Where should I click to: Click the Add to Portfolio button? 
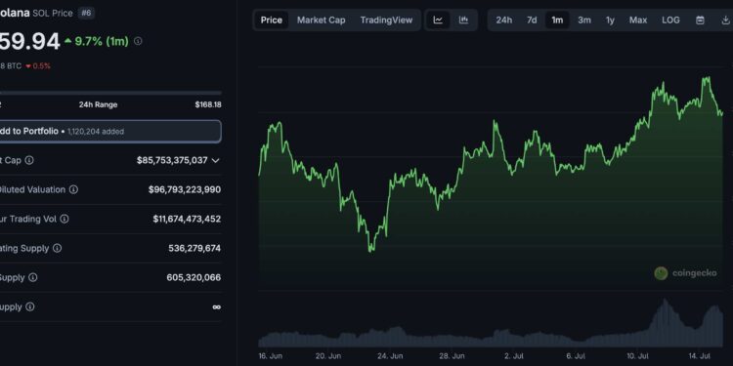pos(110,131)
